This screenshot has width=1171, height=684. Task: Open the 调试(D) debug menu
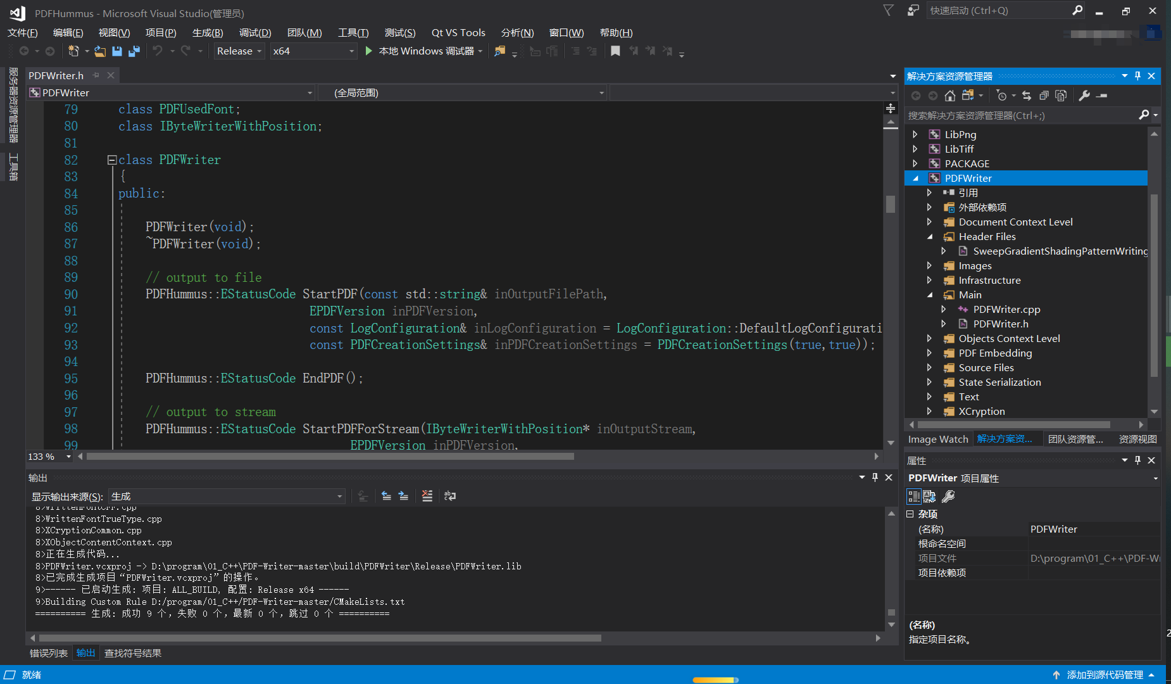(255, 32)
